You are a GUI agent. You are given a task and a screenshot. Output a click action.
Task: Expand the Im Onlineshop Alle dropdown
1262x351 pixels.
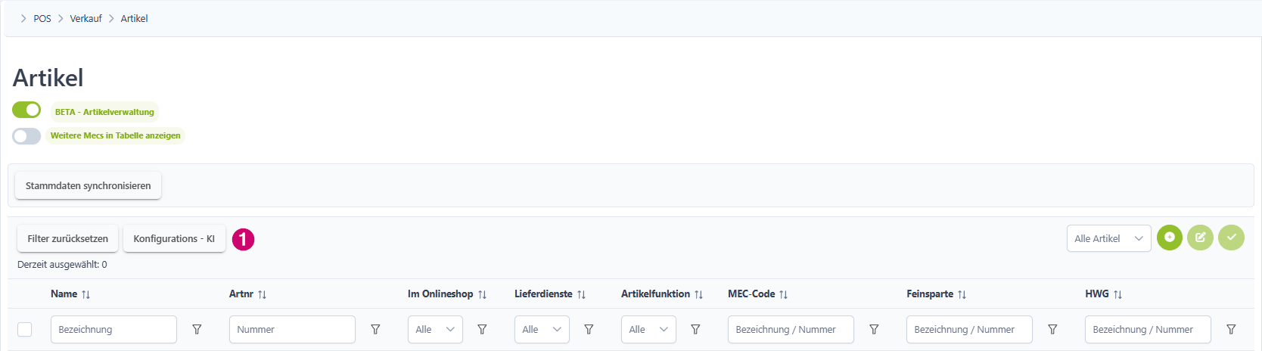pyautogui.click(x=435, y=330)
